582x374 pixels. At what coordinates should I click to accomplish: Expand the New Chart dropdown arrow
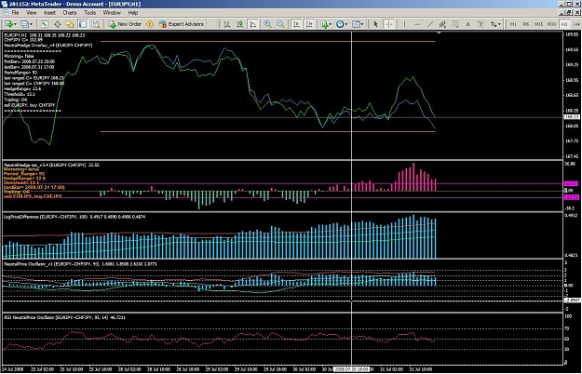(x=15, y=24)
